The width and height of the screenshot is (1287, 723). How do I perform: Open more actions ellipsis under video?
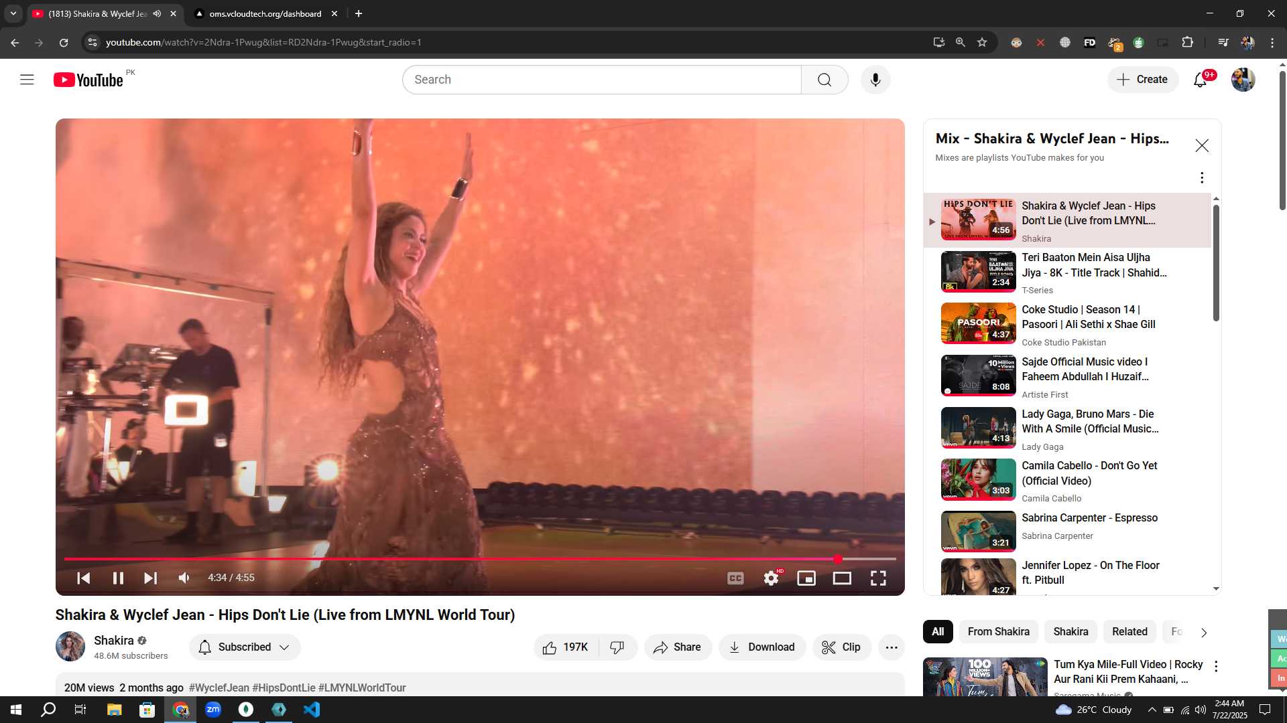(x=892, y=647)
